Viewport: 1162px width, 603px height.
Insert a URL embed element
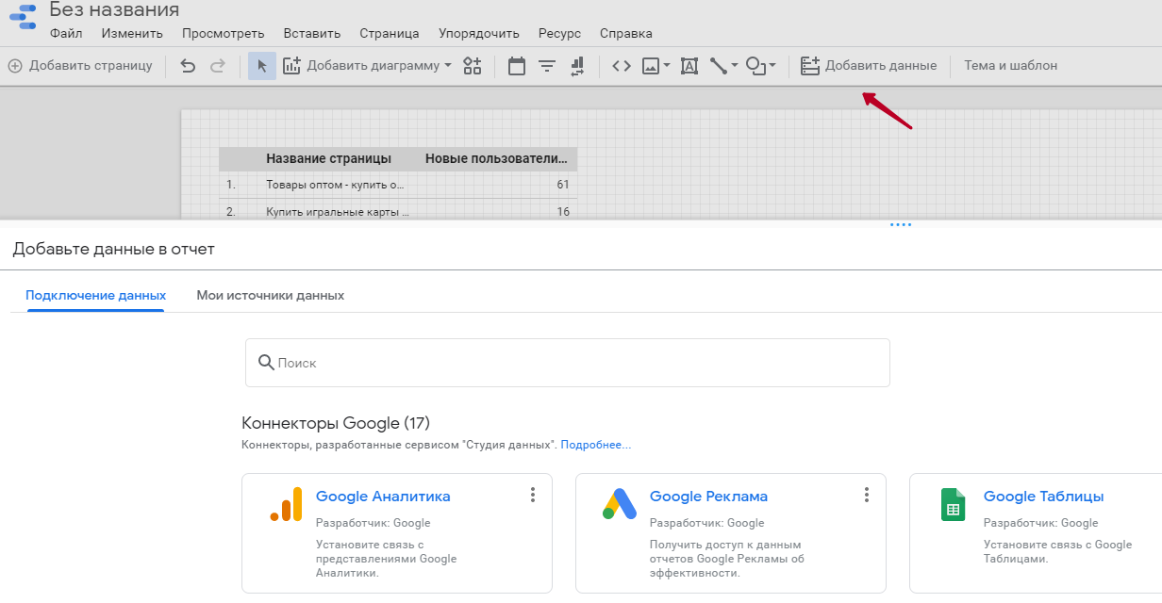622,66
